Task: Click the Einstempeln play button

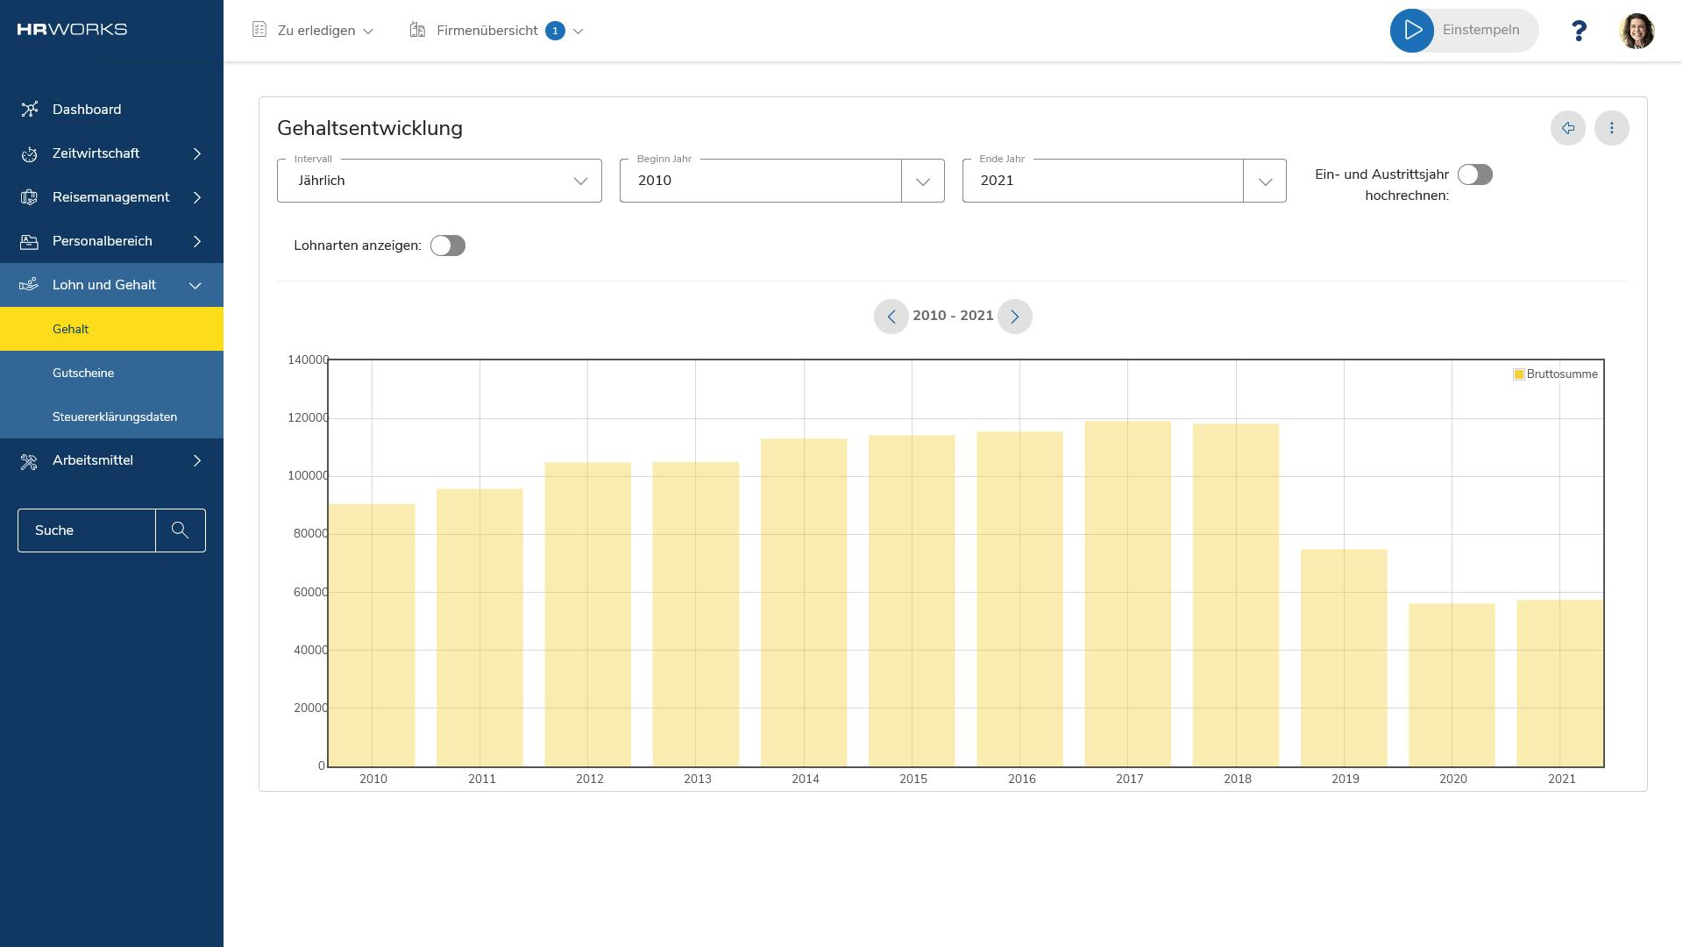Action: (x=1412, y=31)
